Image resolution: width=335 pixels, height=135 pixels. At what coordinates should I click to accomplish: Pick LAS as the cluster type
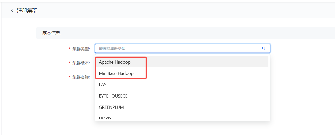click(103, 85)
